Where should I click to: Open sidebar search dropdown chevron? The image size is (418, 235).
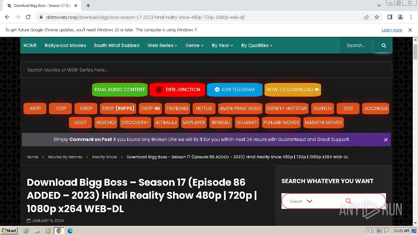point(310,201)
